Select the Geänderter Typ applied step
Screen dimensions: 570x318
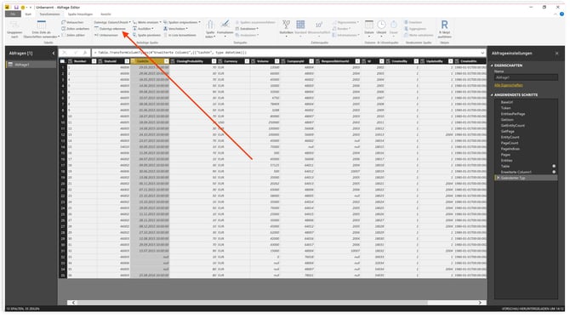(x=526, y=178)
